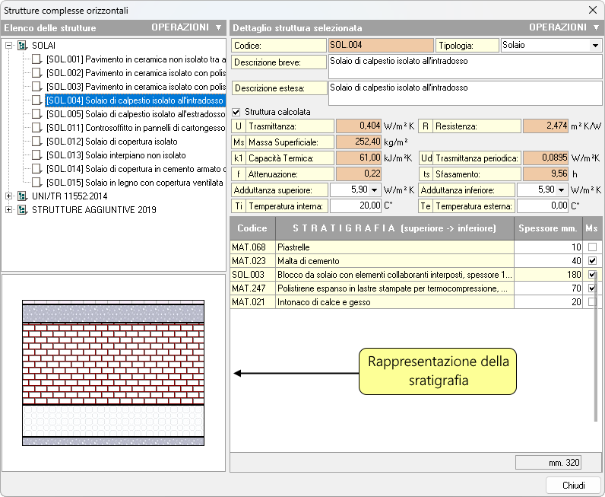The width and height of the screenshot is (605, 497).
Task: Expand the UNI/TR 11552:2014 tree node
Action: [9, 196]
